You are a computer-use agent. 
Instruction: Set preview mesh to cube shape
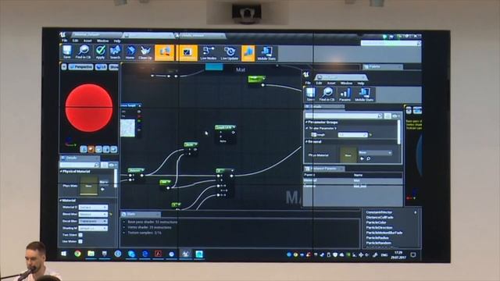click(x=106, y=149)
